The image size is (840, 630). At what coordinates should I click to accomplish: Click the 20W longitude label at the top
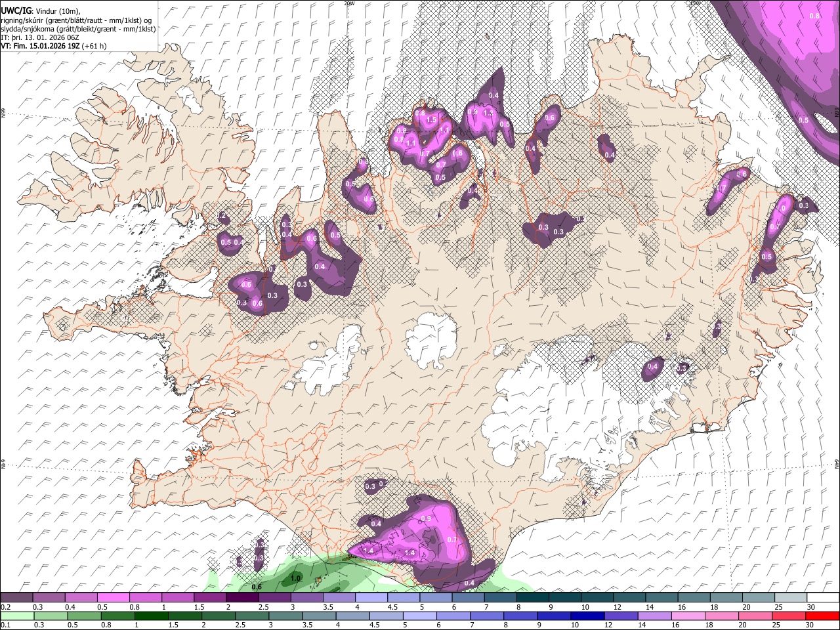(x=349, y=3)
